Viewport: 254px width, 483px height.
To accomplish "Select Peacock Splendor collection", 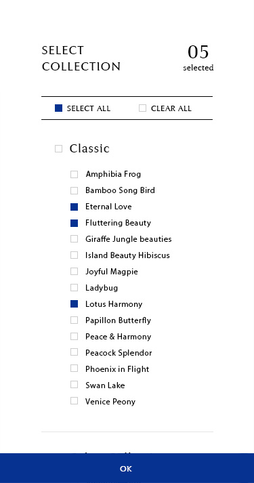I will [x=75, y=352].
